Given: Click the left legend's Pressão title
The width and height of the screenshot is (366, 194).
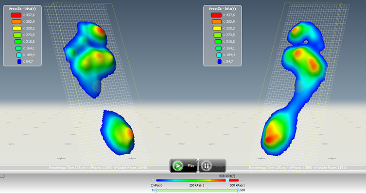Looking at the screenshot, I should point(22,9).
